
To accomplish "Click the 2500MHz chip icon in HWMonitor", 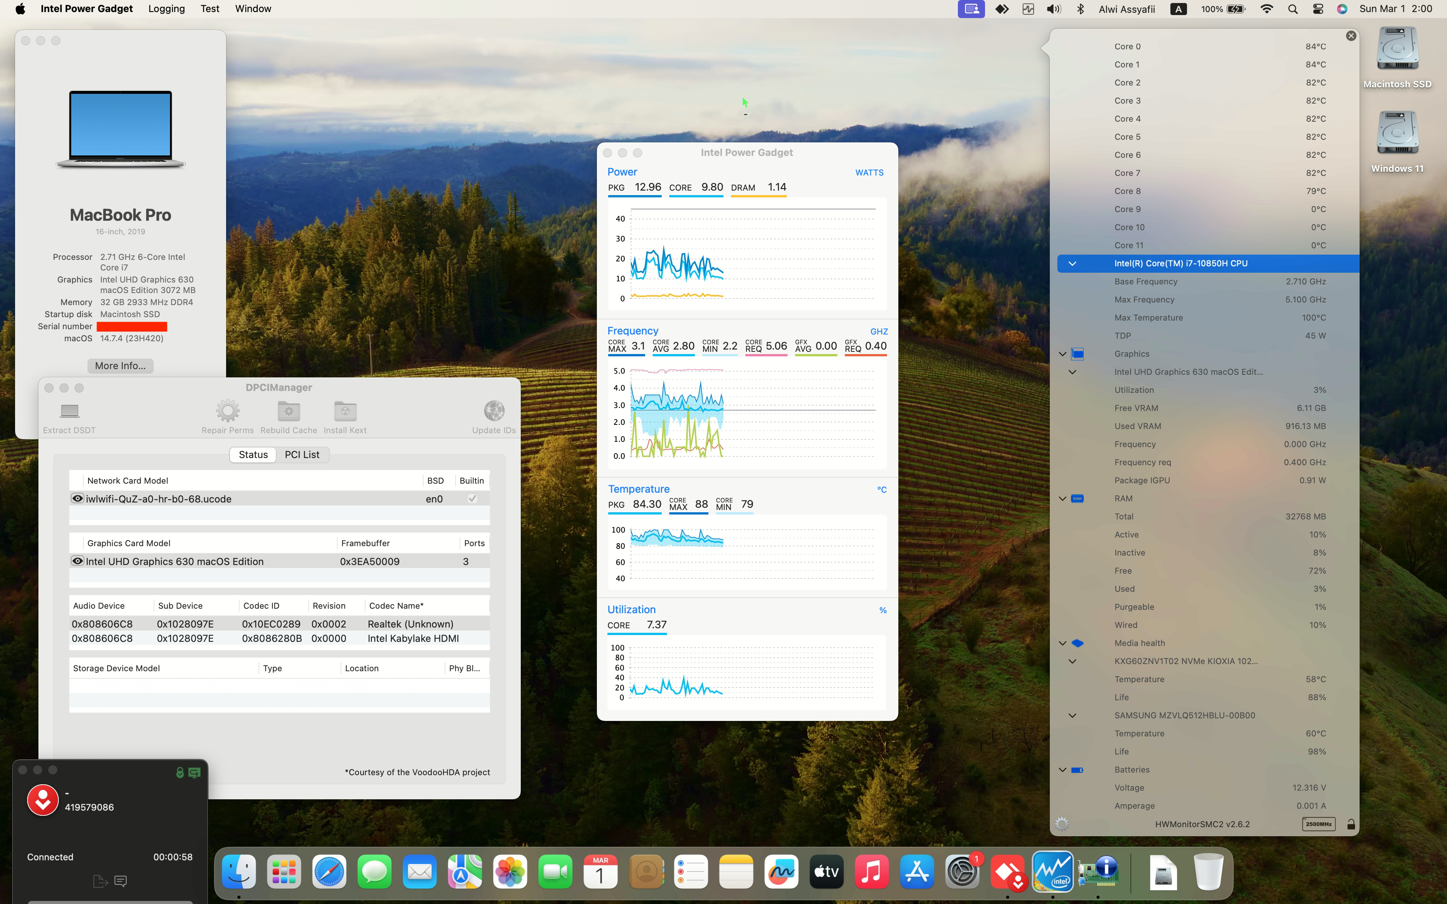I will 1319,824.
